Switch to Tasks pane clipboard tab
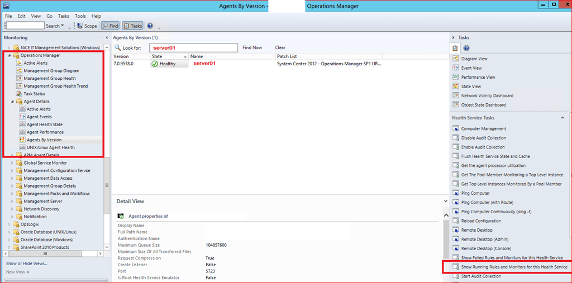The image size is (572, 283). [455, 48]
